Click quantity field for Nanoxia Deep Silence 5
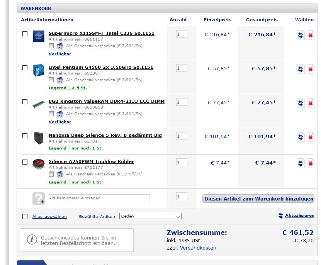The width and height of the screenshot is (321, 265). 182,136
